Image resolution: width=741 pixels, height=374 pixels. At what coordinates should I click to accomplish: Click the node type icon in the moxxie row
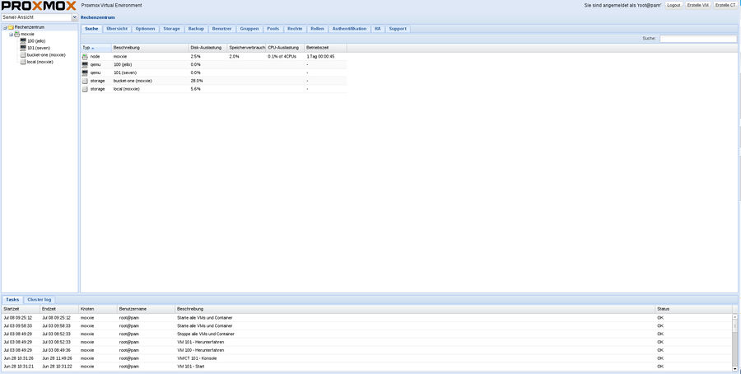(x=85, y=56)
